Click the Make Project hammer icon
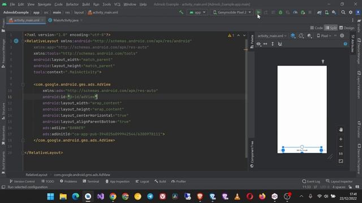This screenshot has height=203, width=362. (x=181, y=12)
